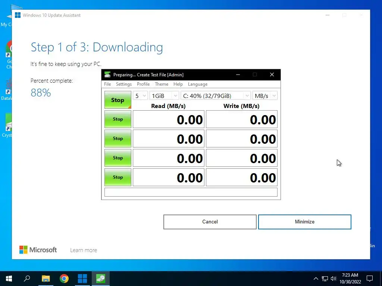
Task: Open the Learn more link
Action: click(x=84, y=250)
